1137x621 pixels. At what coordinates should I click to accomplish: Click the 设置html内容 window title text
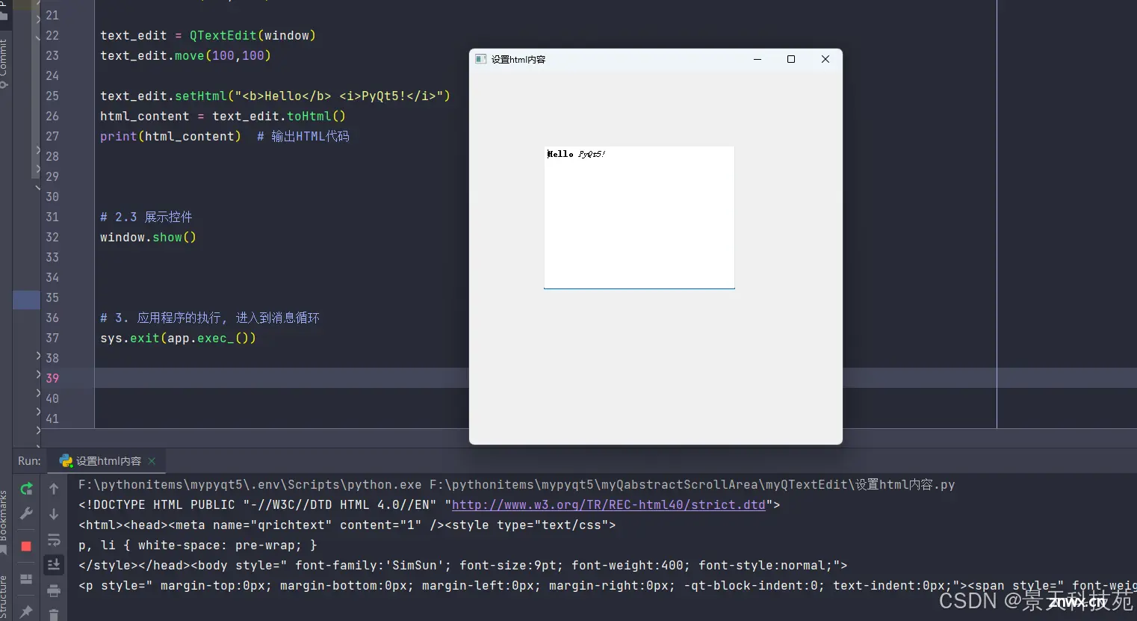tap(518, 60)
